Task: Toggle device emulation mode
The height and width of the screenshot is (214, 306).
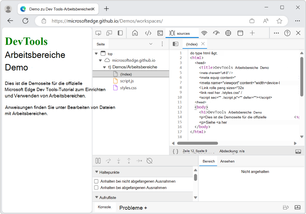Action: coord(109,33)
